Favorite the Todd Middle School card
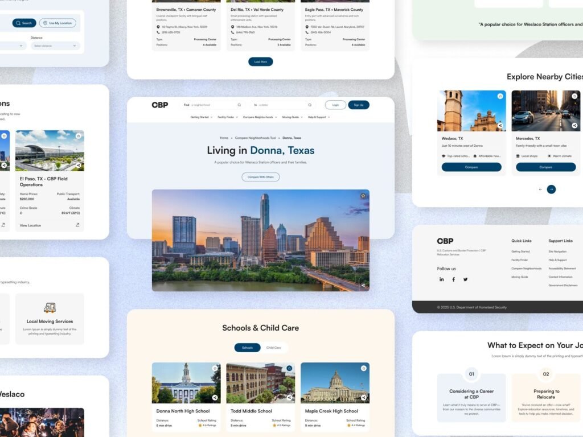583x437 pixels. click(x=289, y=368)
